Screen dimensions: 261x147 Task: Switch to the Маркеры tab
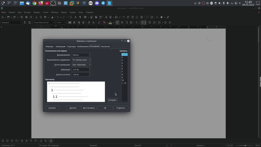point(49,47)
